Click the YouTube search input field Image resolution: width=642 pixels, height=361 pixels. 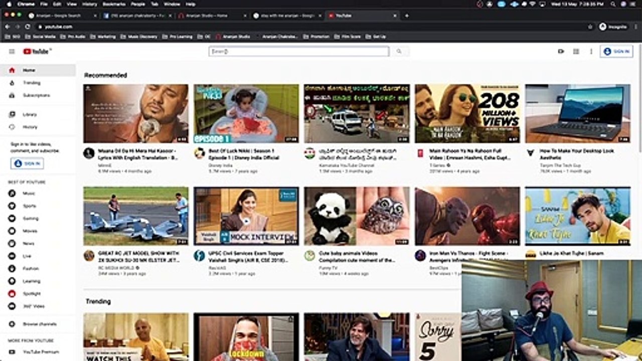[299, 51]
